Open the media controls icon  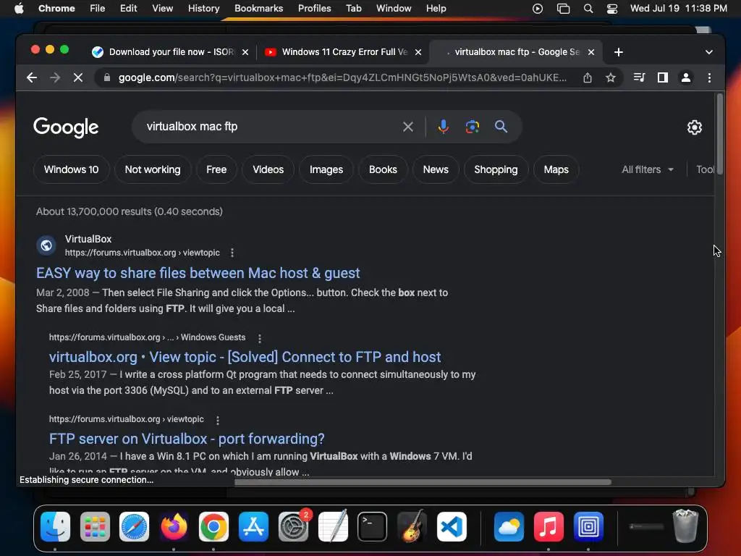click(639, 77)
